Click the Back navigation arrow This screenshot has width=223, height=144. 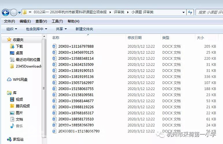(6, 13)
